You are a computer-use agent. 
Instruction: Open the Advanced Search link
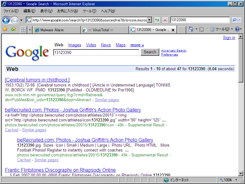click(x=174, y=51)
